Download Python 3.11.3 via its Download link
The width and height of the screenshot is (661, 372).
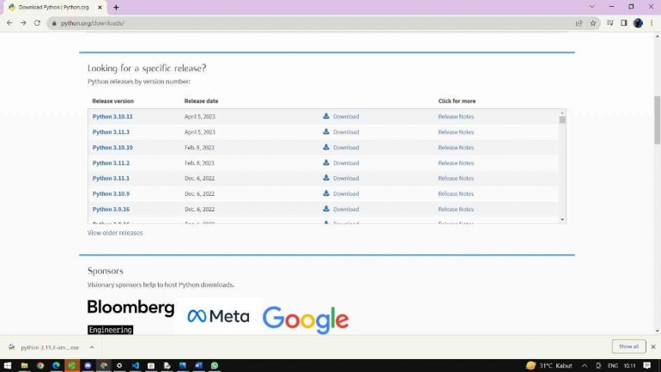pyautogui.click(x=346, y=132)
